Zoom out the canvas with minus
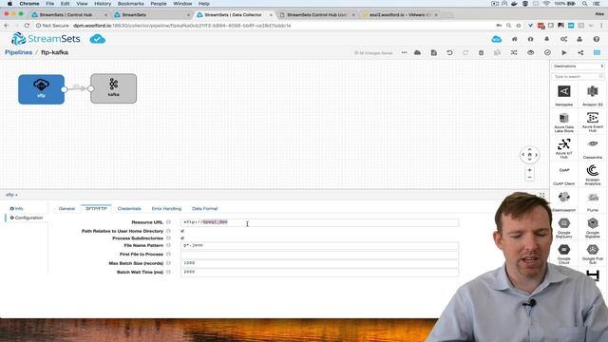This screenshot has width=608, height=342. click(530, 178)
